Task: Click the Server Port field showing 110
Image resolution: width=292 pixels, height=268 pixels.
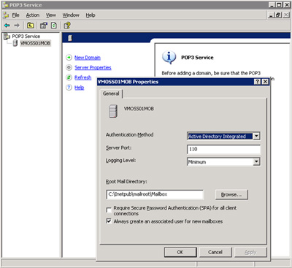Action: point(223,149)
